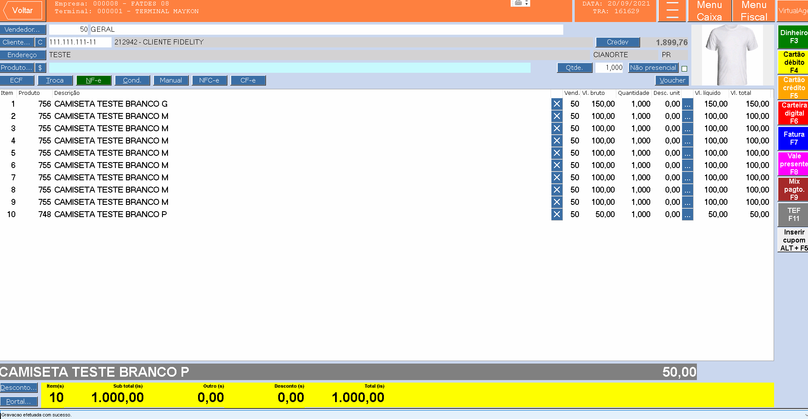Switch to NFC-e document type

[x=210, y=80]
